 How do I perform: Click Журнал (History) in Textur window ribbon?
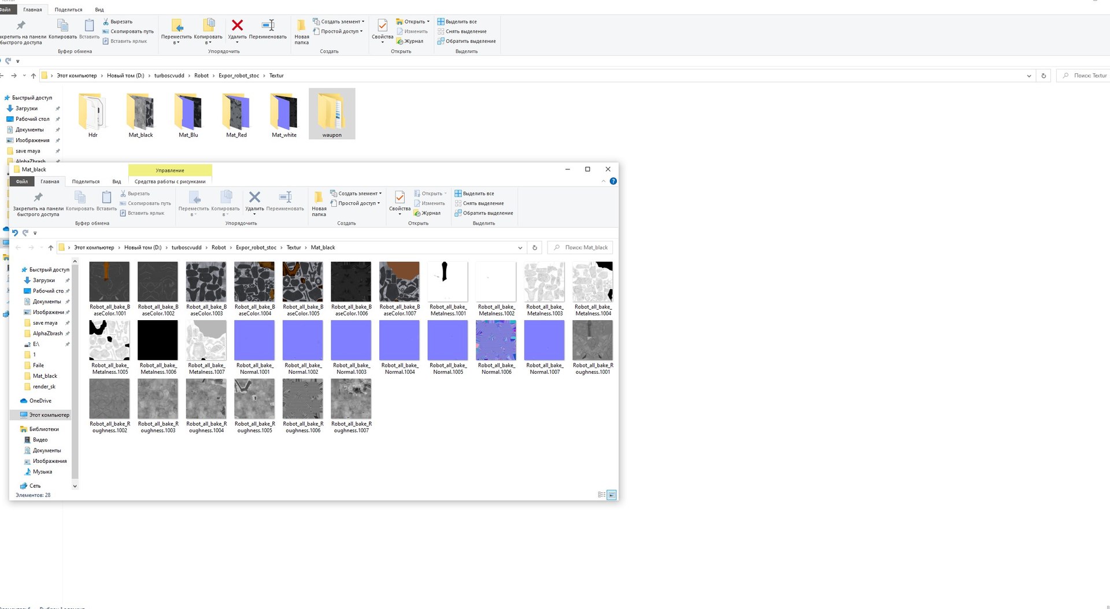[x=409, y=41]
